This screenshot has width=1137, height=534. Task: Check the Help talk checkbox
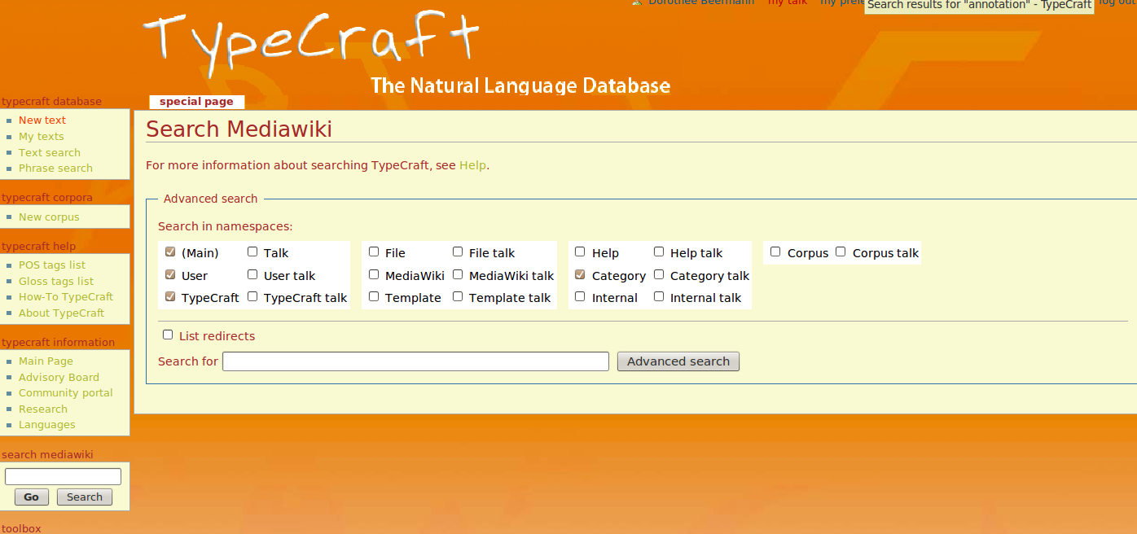(659, 252)
